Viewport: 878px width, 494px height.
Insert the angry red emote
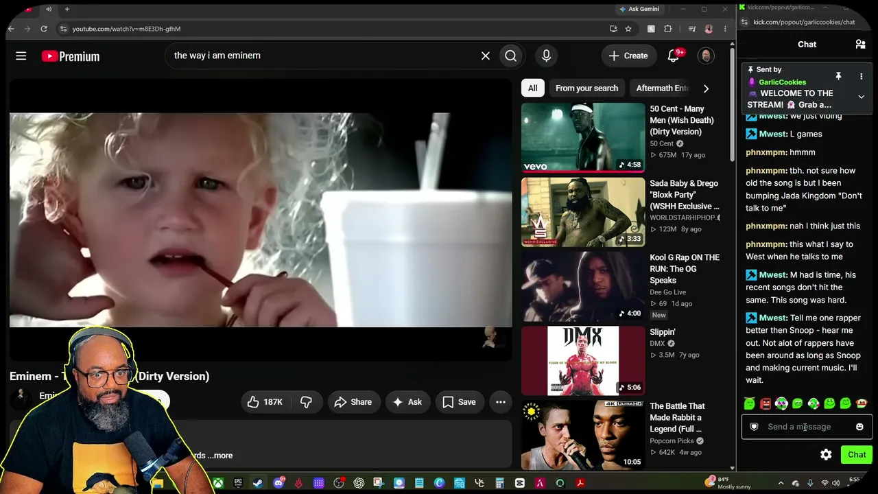click(x=766, y=403)
